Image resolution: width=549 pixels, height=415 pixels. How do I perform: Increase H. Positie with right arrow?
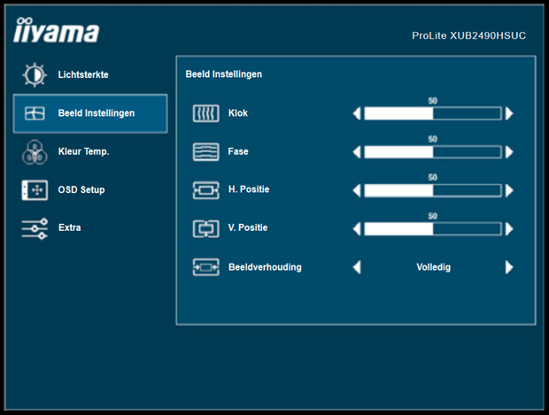(509, 190)
